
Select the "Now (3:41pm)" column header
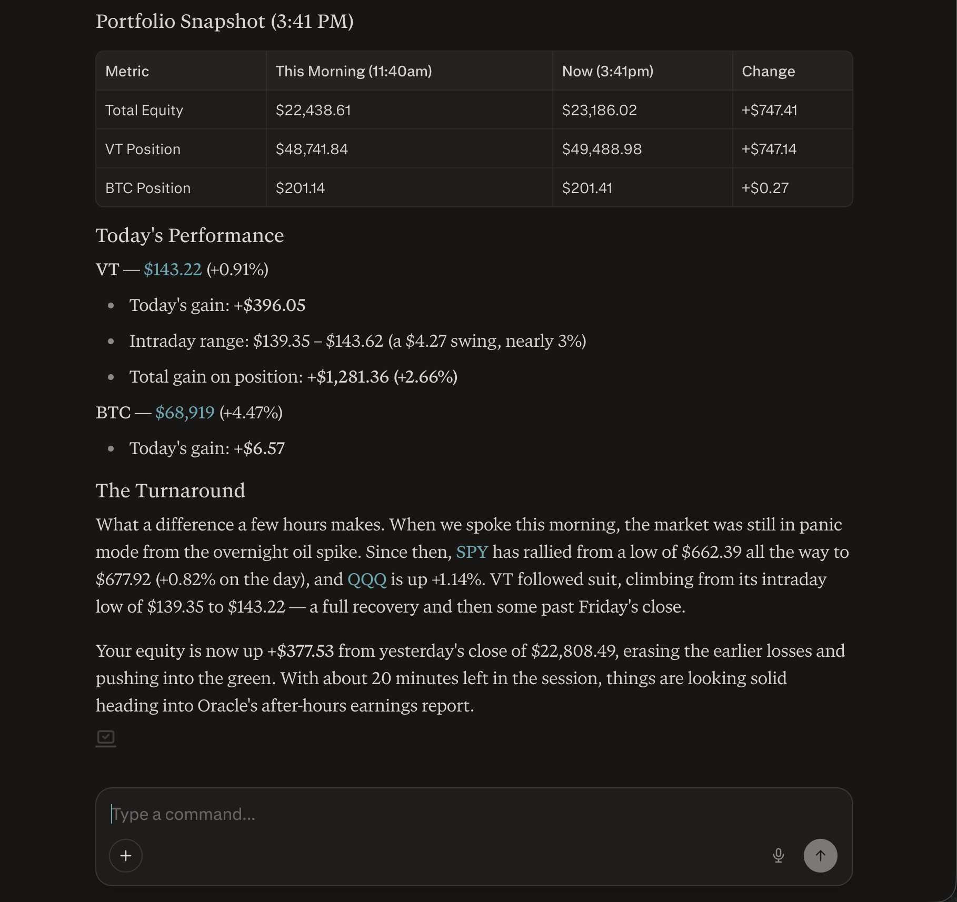point(607,72)
